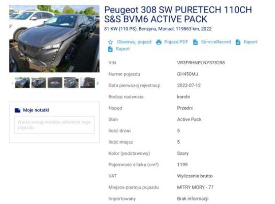The width and height of the screenshot is (275, 204).
Task: Click the document icon beside top-row Raport
Action: [238, 42]
